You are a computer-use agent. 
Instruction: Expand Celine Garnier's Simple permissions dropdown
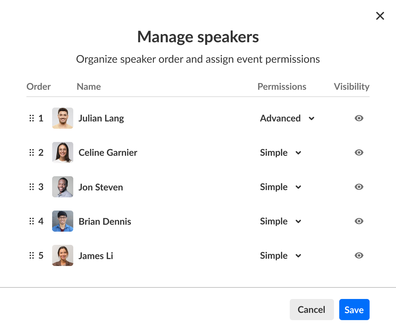point(281,152)
